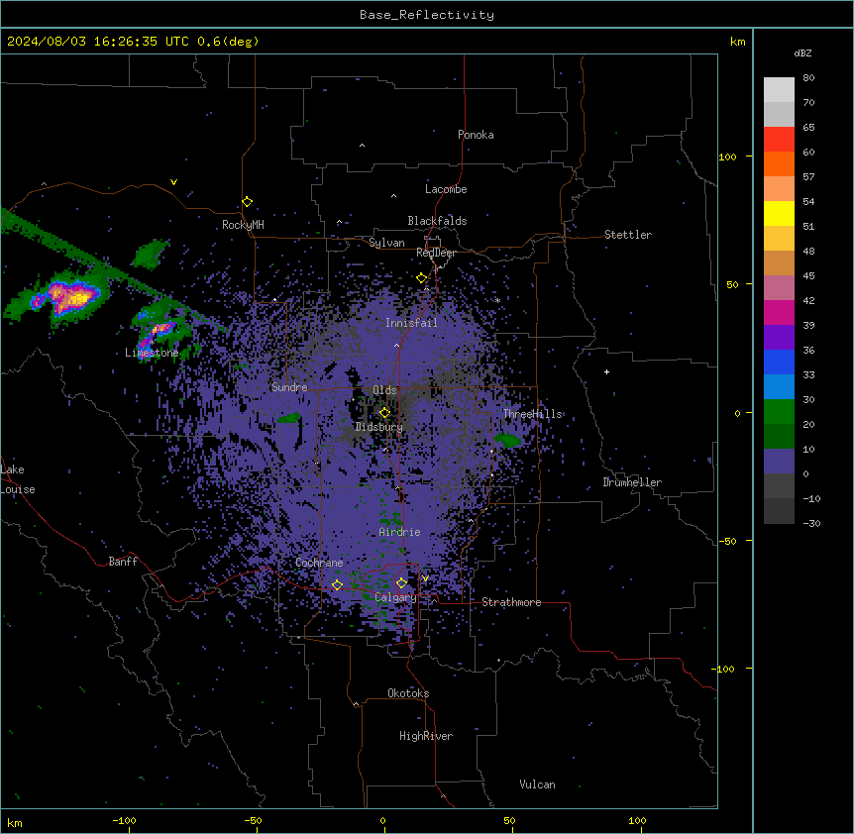Pick the light blue 30-33 dBZ legend swatch

pos(779,387)
